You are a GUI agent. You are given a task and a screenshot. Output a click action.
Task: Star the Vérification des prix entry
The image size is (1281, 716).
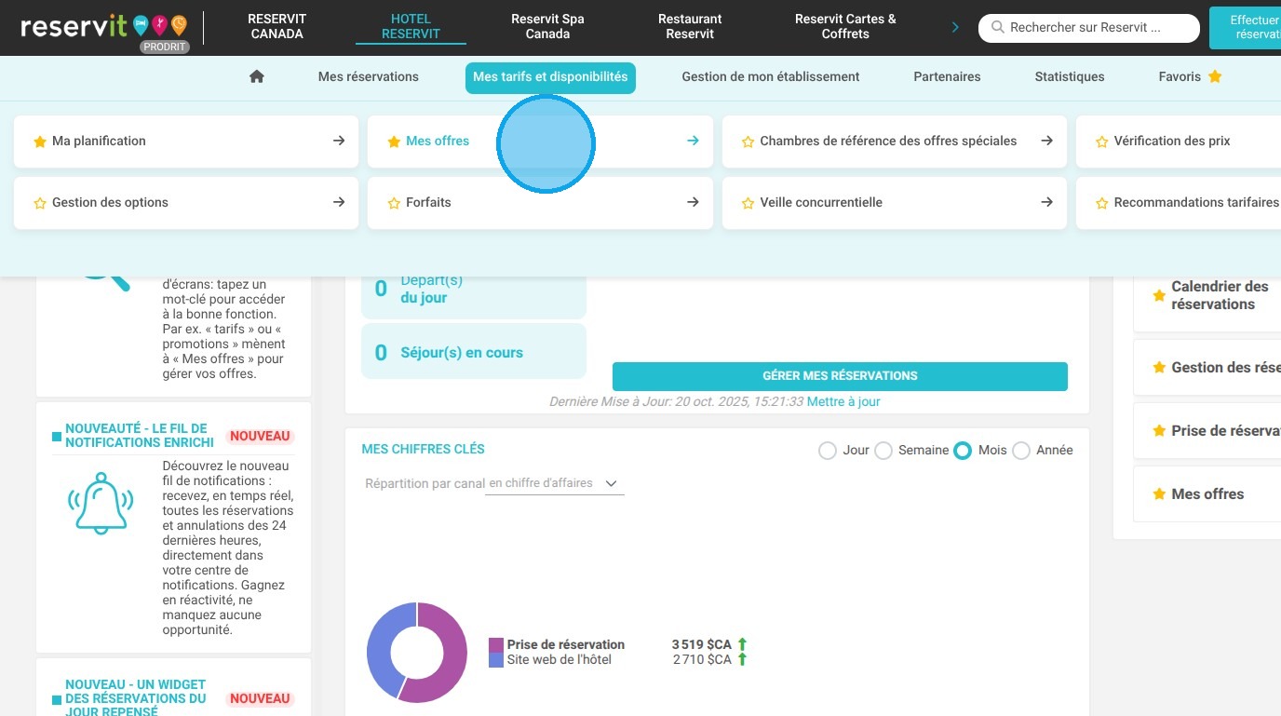click(1102, 142)
